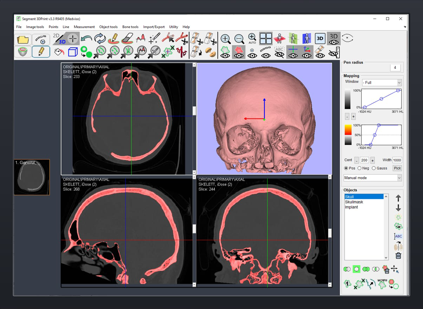Select the eraser tool
Image resolution: width=423 pixels, height=309 pixels.
(x=127, y=38)
